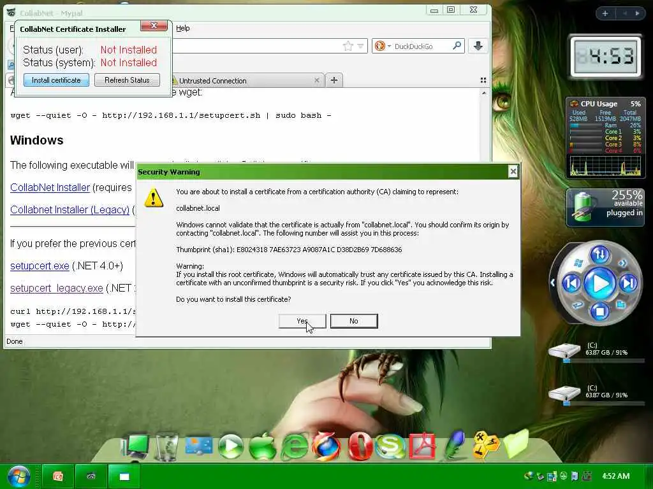Click the digital clock gadget

click(606, 56)
